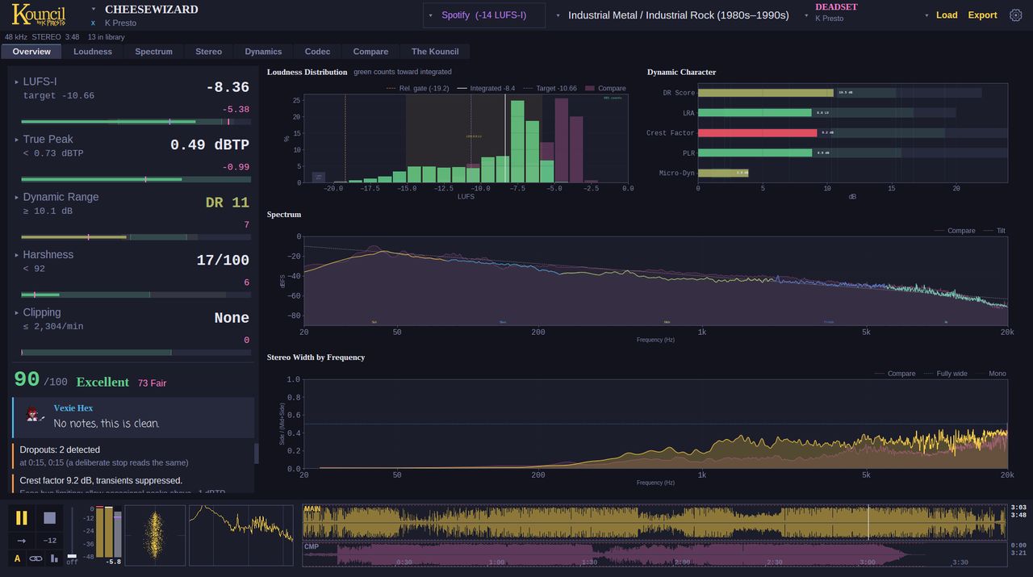The image size is (1033, 577).
Task: Click the mini spectrum preview
Action: coord(241,536)
